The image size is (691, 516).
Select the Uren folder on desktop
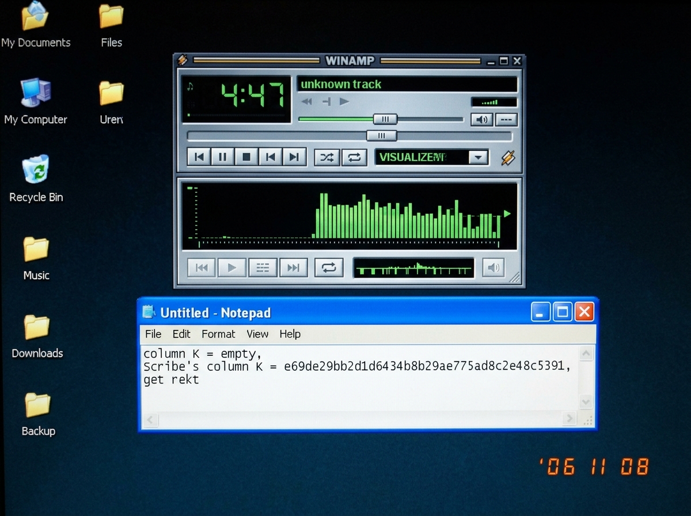click(111, 102)
